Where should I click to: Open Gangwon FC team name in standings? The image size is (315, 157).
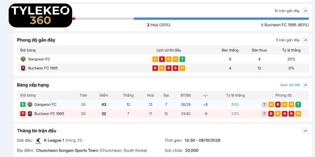45,104
